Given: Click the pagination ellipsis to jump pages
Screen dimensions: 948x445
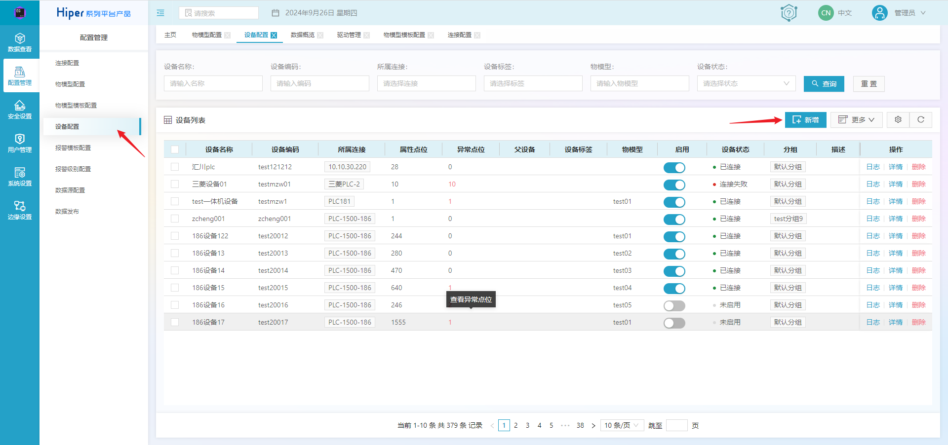Looking at the screenshot, I should coord(565,426).
